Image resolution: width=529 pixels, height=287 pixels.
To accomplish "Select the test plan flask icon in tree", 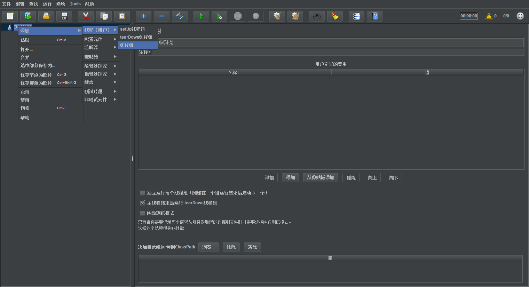I will (x=9, y=27).
